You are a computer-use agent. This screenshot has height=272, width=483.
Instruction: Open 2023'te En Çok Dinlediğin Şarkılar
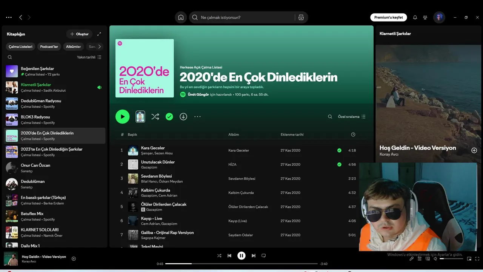point(55,152)
